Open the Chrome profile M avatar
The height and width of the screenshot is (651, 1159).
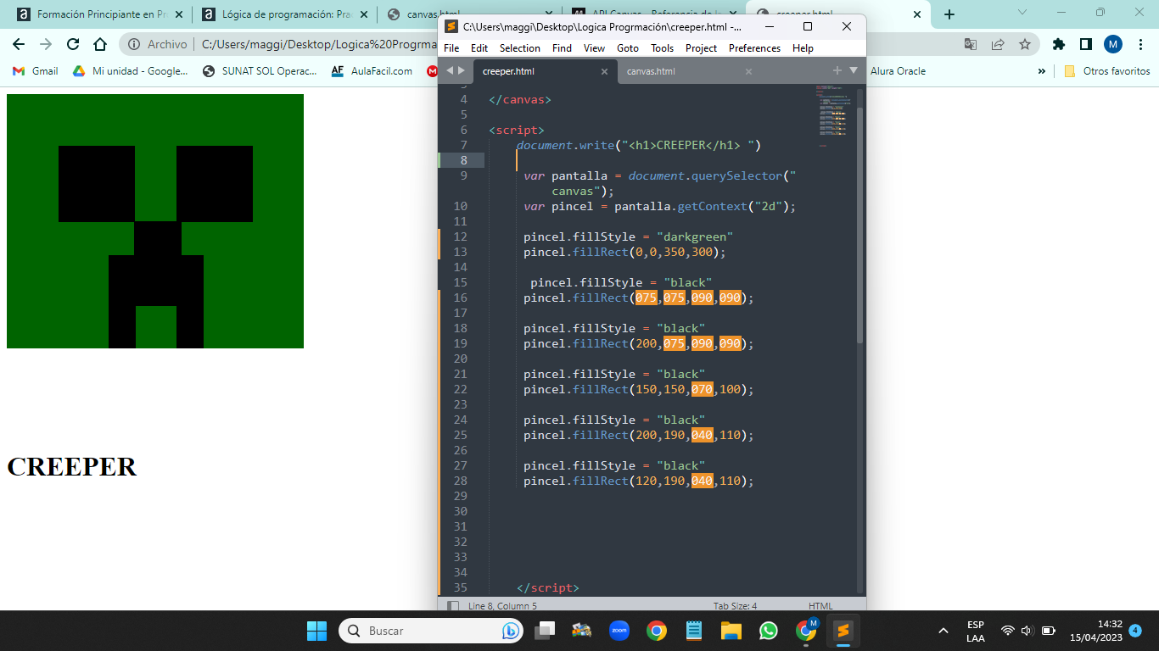coord(1113,44)
